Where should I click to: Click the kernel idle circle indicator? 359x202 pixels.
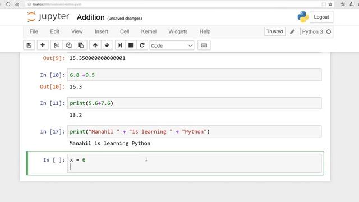pyautogui.click(x=329, y=32)
